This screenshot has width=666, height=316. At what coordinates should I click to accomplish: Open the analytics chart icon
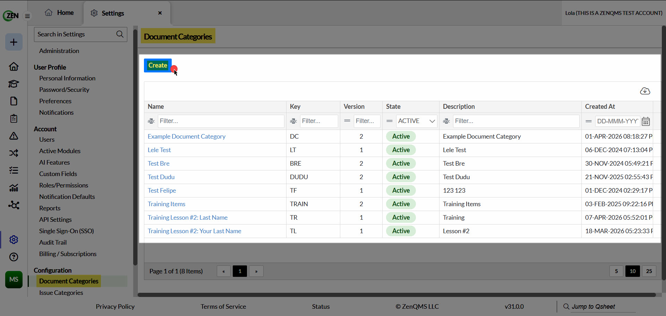(14, 188)
